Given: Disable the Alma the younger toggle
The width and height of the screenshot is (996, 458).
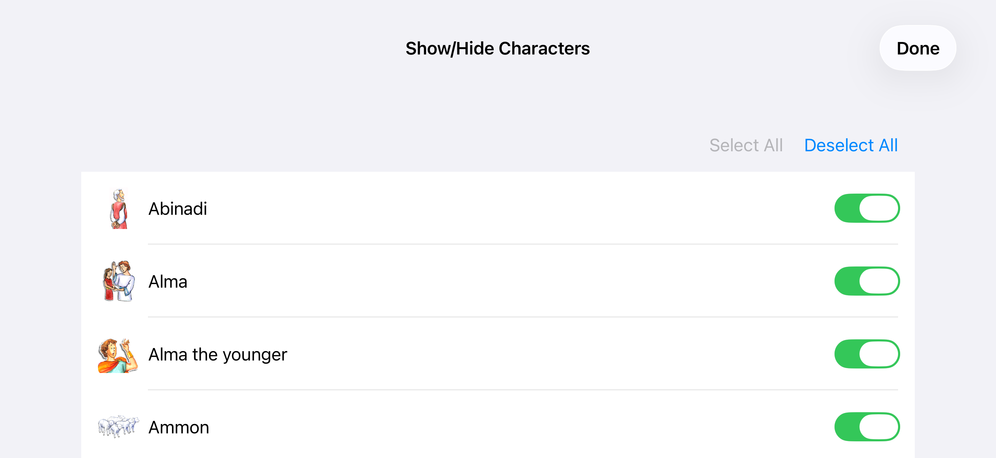Looking at the screenshot, I should (x=867, y=354).
